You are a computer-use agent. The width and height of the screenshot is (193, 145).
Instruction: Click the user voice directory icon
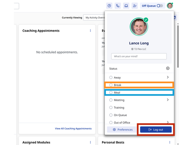click(135, 6)
